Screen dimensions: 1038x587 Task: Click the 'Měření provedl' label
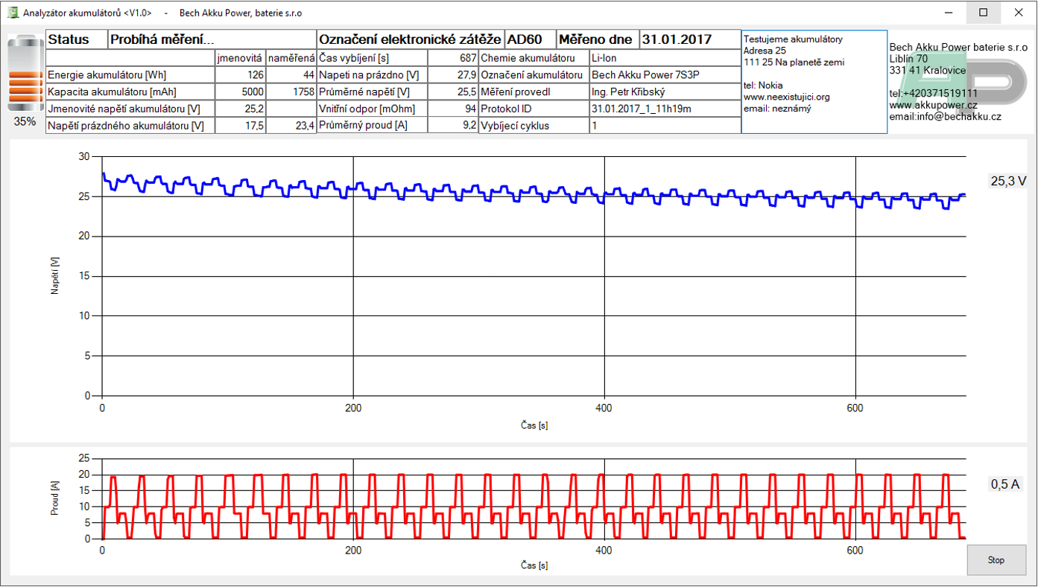(516, 92)
